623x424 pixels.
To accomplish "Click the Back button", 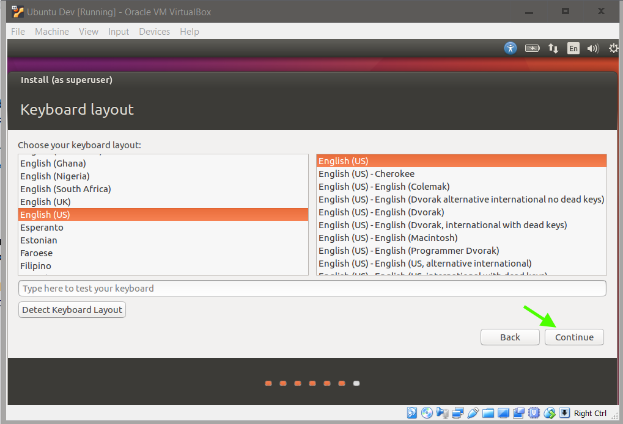I will click(x=510, y=337).
